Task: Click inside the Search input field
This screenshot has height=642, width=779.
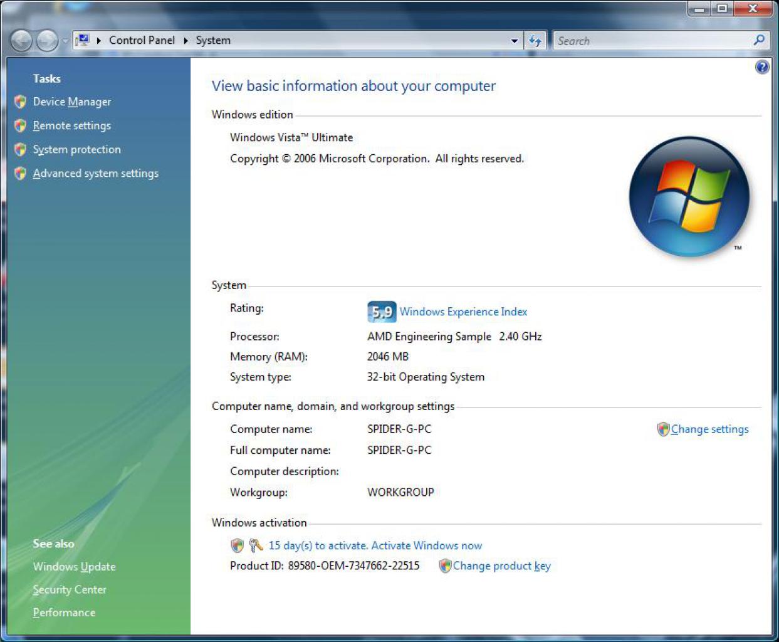Action: click(652, 41)
